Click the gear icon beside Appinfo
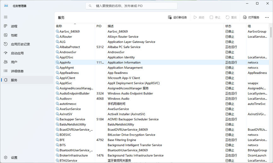This screenshot has height=163, width=273. 57,62
